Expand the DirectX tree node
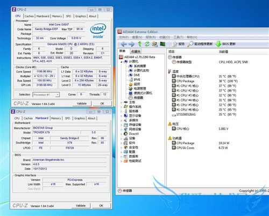The height and width of the screenshot is (216, 269). (x=122, y=134)
